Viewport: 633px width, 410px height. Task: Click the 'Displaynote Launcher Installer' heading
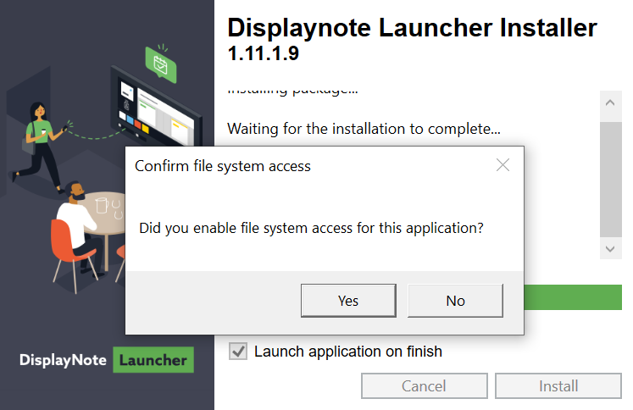click(412, 28)
